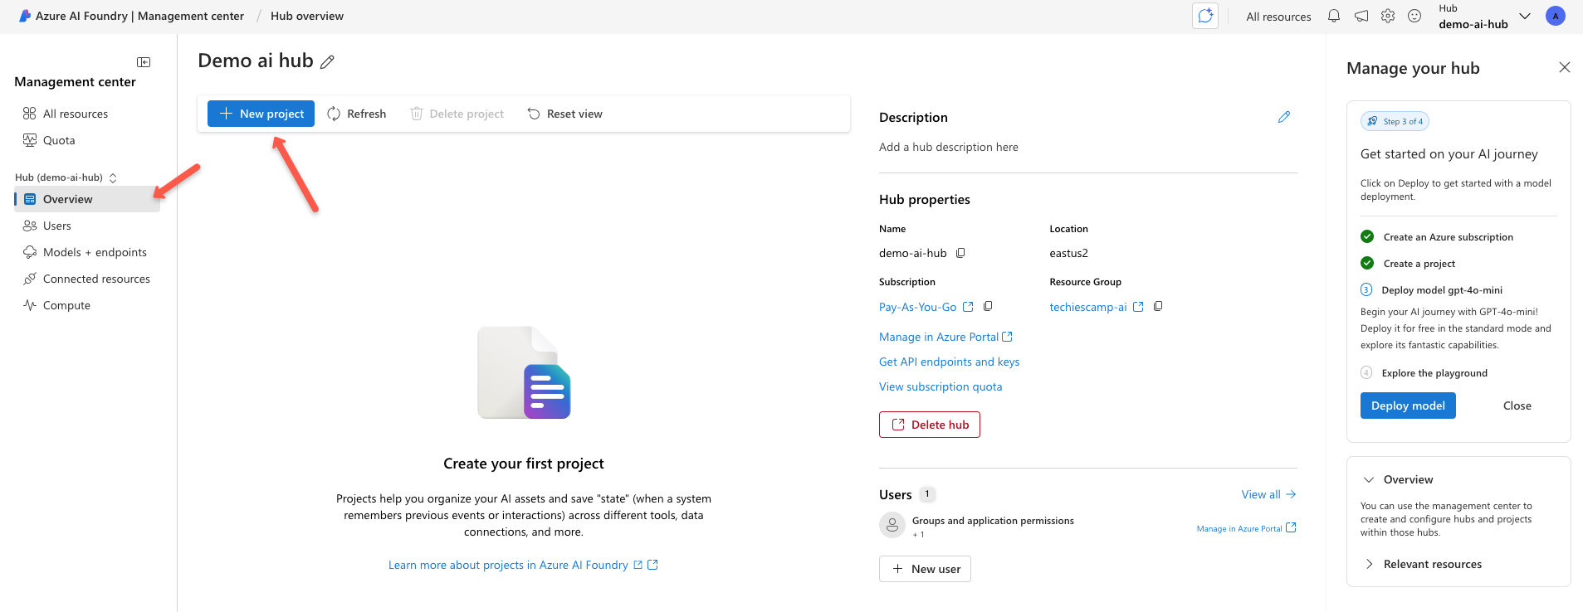The image size is (1583, 612).
Task: Click the Step 3 of 4 badge
Action: (1395, 121)
